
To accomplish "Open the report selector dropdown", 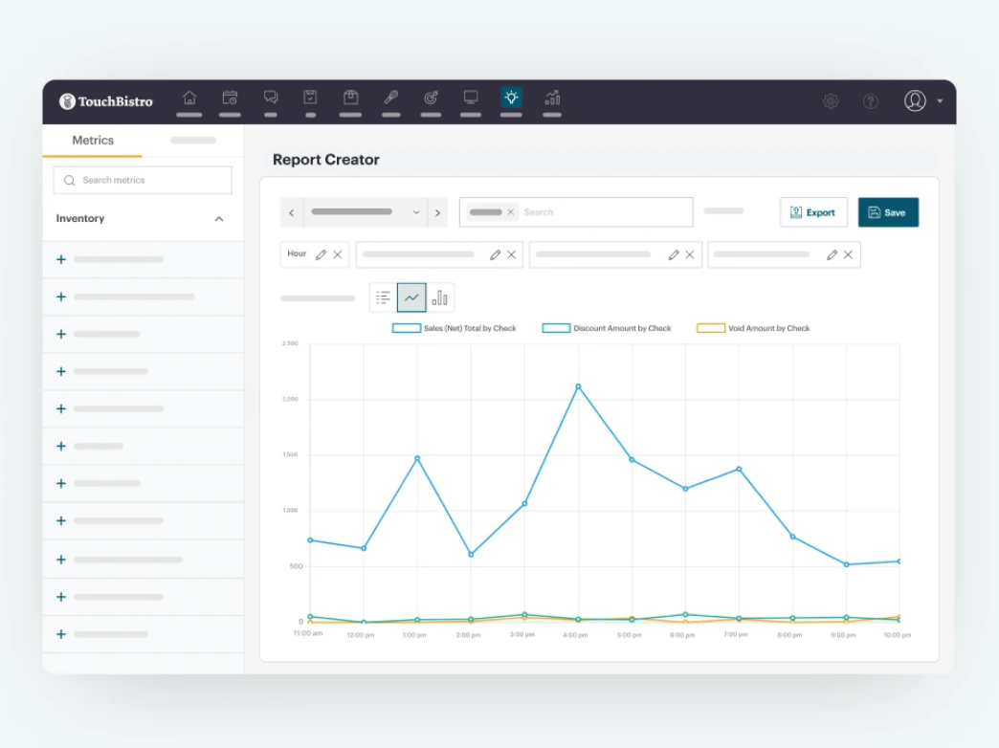I will (416, 211).
